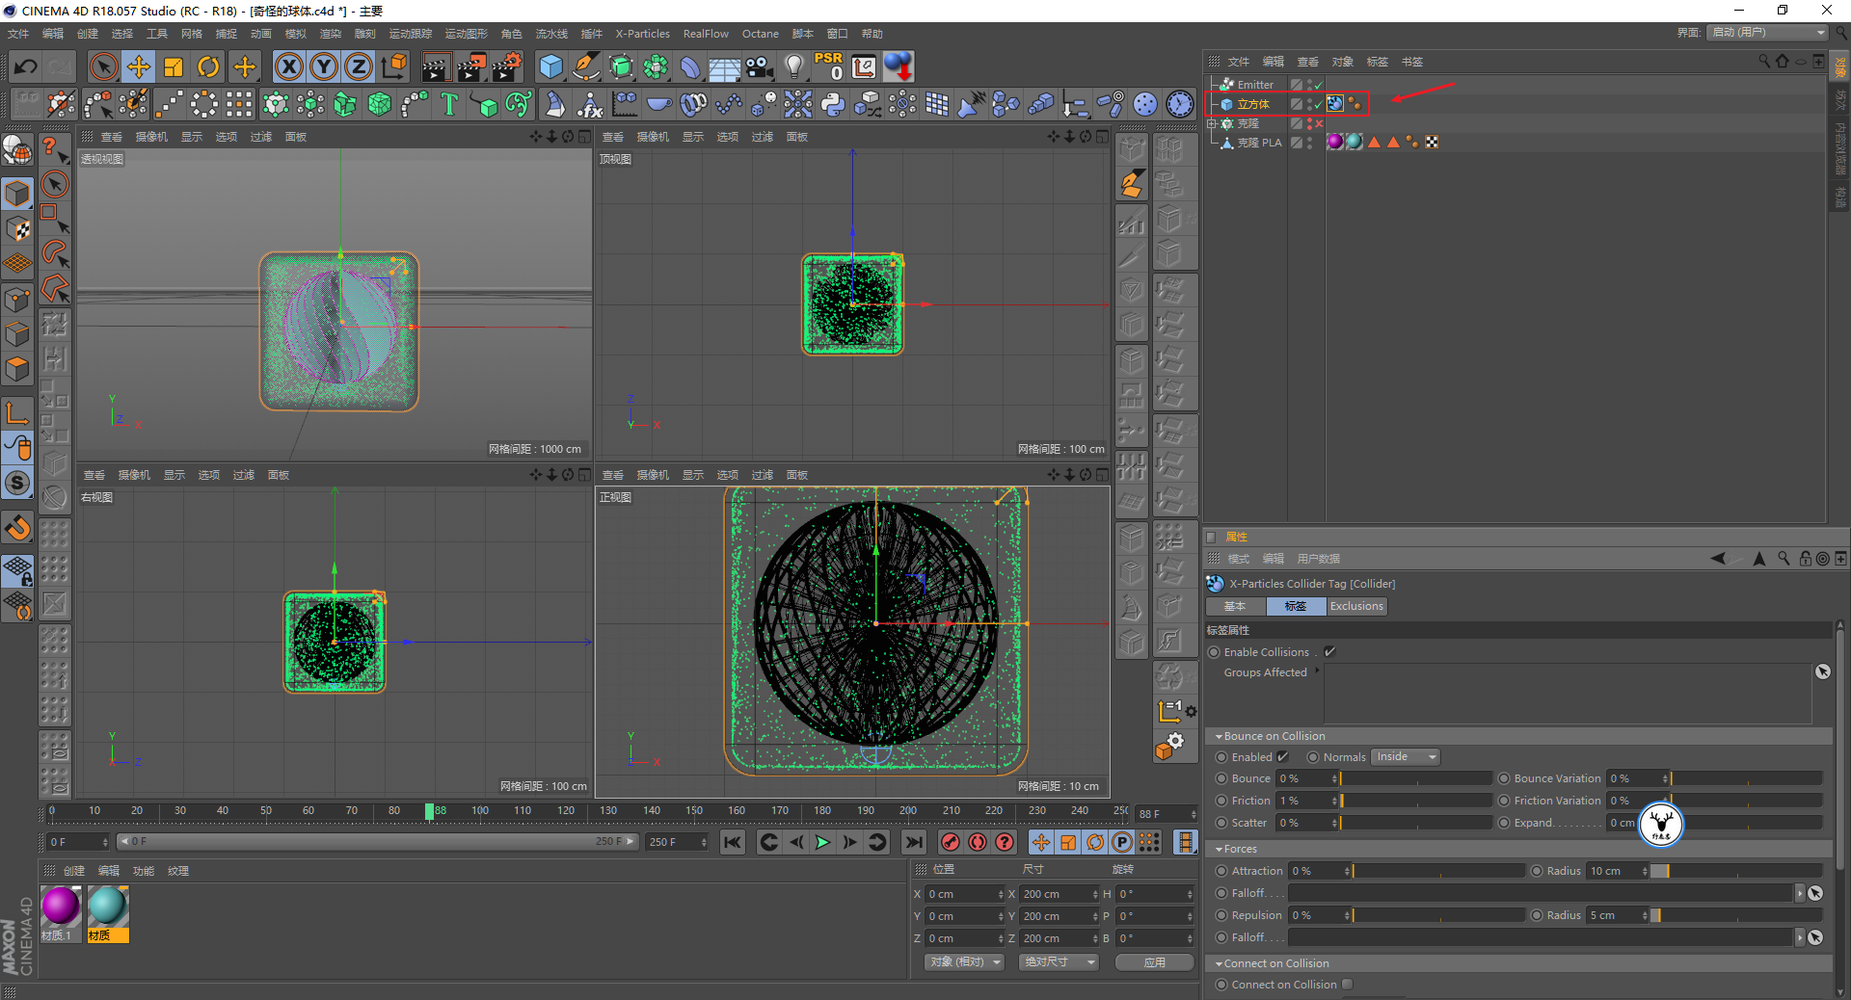Enable the 克隆 object via red X
Screen dimensions: 1851x1000
click(1318, 124)
